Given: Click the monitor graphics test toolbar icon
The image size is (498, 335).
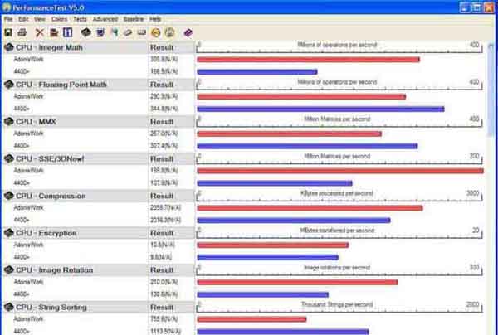Looking at the screenshot, I should click(100, 32).
